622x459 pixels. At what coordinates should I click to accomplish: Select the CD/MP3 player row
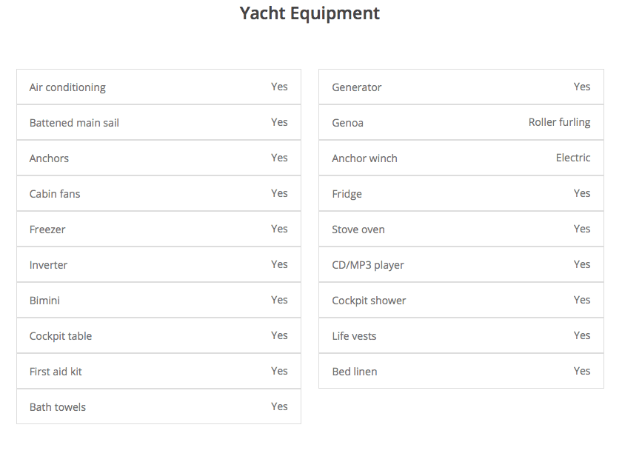click(x=461, y=264)
